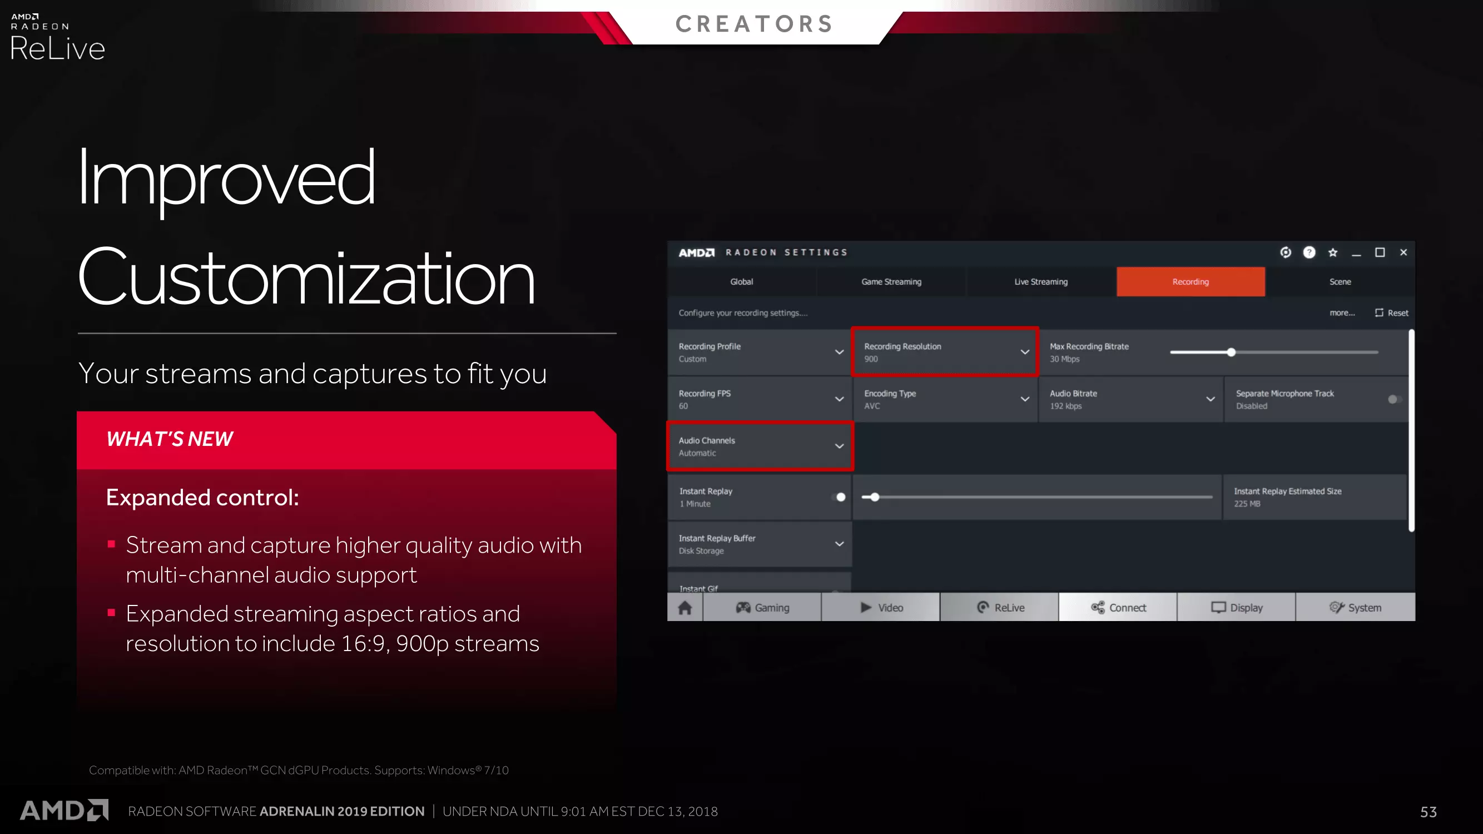Click the Reset button label
The height and width of the screenshot is (834, 1483).
[x=1398, y=313]
